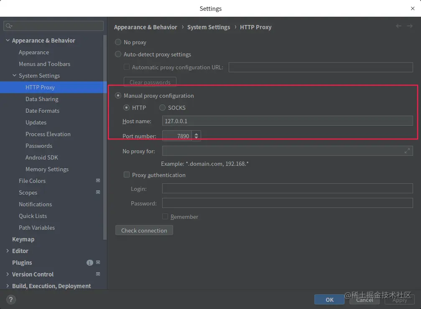
Task: Select the No proxy radio button
Action: point(118,42)
